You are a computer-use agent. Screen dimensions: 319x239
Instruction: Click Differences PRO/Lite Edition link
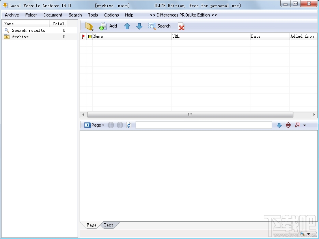point(183,15)
